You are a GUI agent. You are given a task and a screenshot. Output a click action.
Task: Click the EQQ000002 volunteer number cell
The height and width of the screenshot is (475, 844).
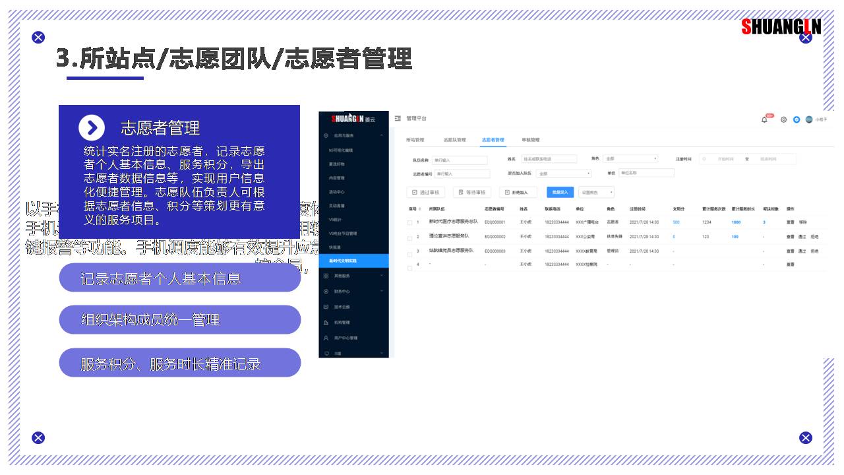coord(495,236)
